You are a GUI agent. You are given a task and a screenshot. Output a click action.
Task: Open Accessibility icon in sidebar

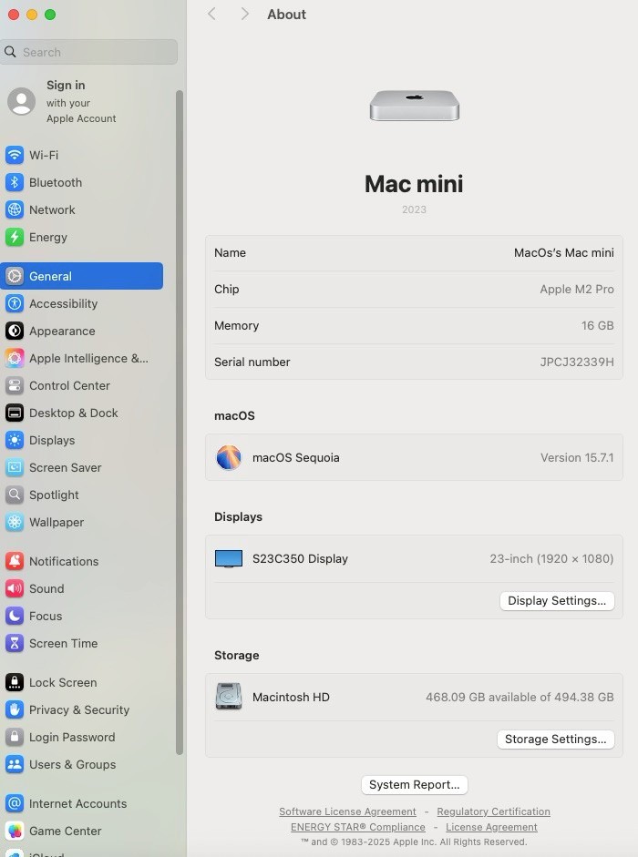point(15,303)
